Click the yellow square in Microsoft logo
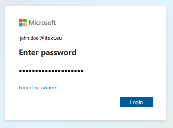The height and width of the screenshot is (128, 173). pos(25,25)
